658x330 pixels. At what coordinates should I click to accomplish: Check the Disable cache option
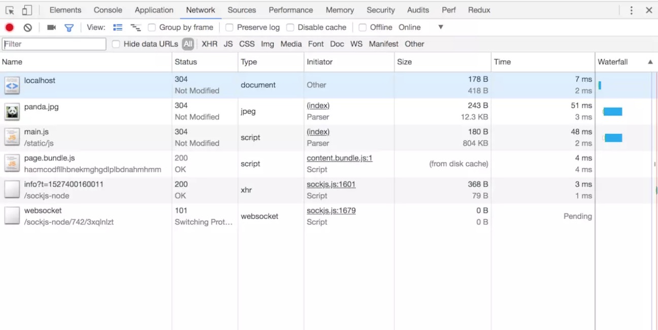click(x=289, y=27)
